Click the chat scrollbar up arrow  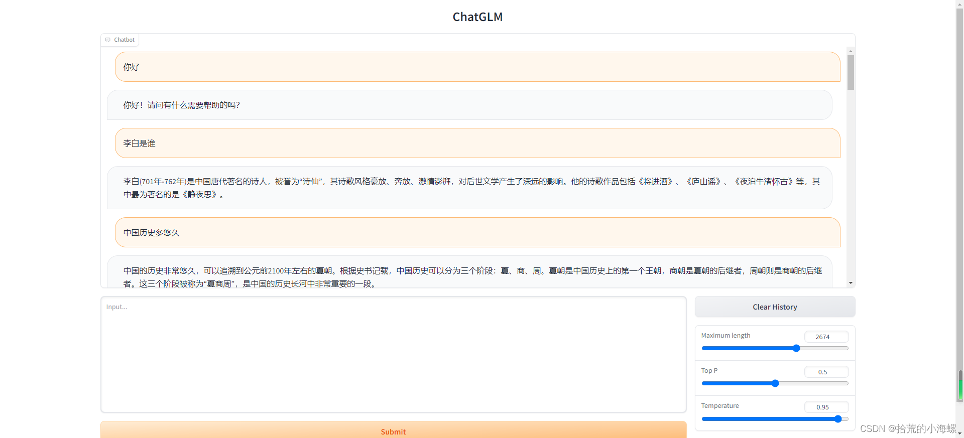851,51
